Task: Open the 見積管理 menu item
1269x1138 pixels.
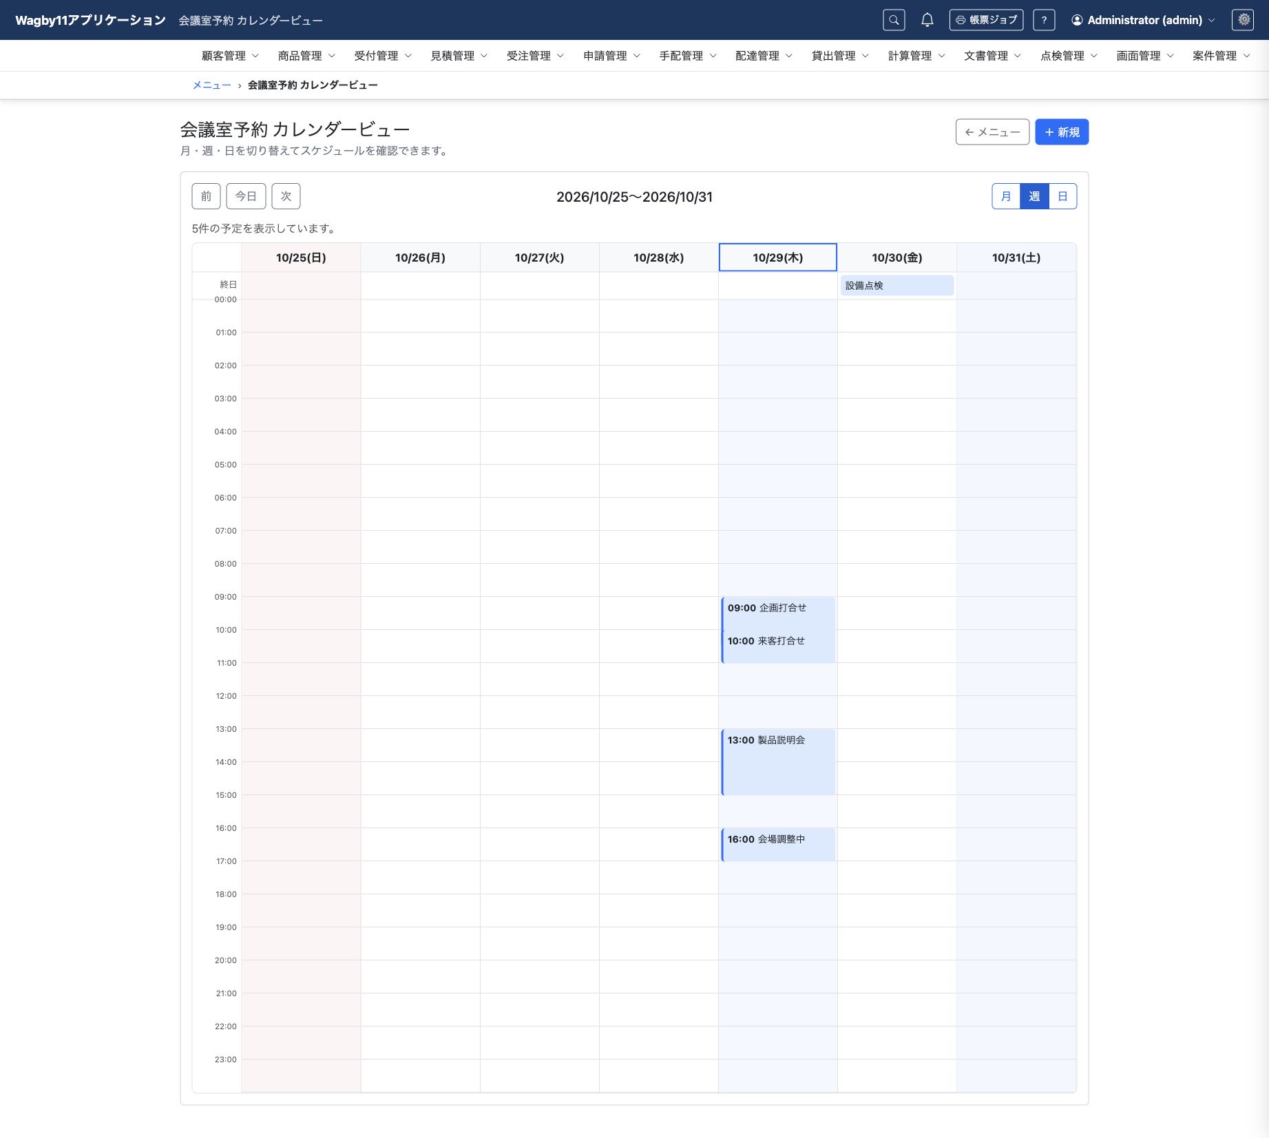Action: 459,56
